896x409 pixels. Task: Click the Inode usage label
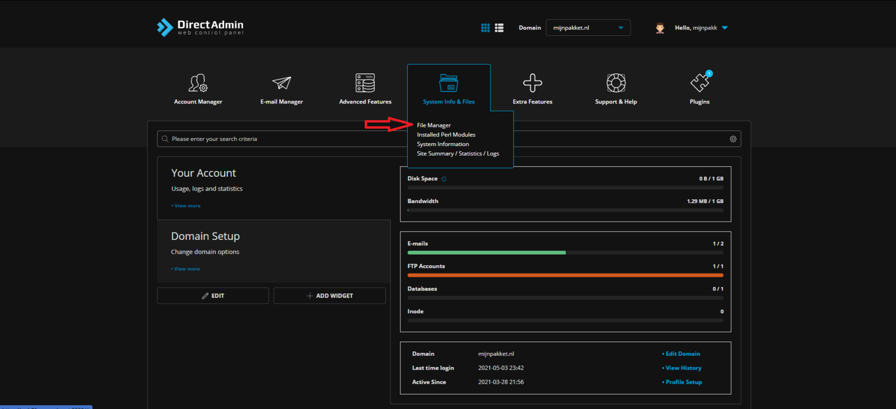(416, 312)
